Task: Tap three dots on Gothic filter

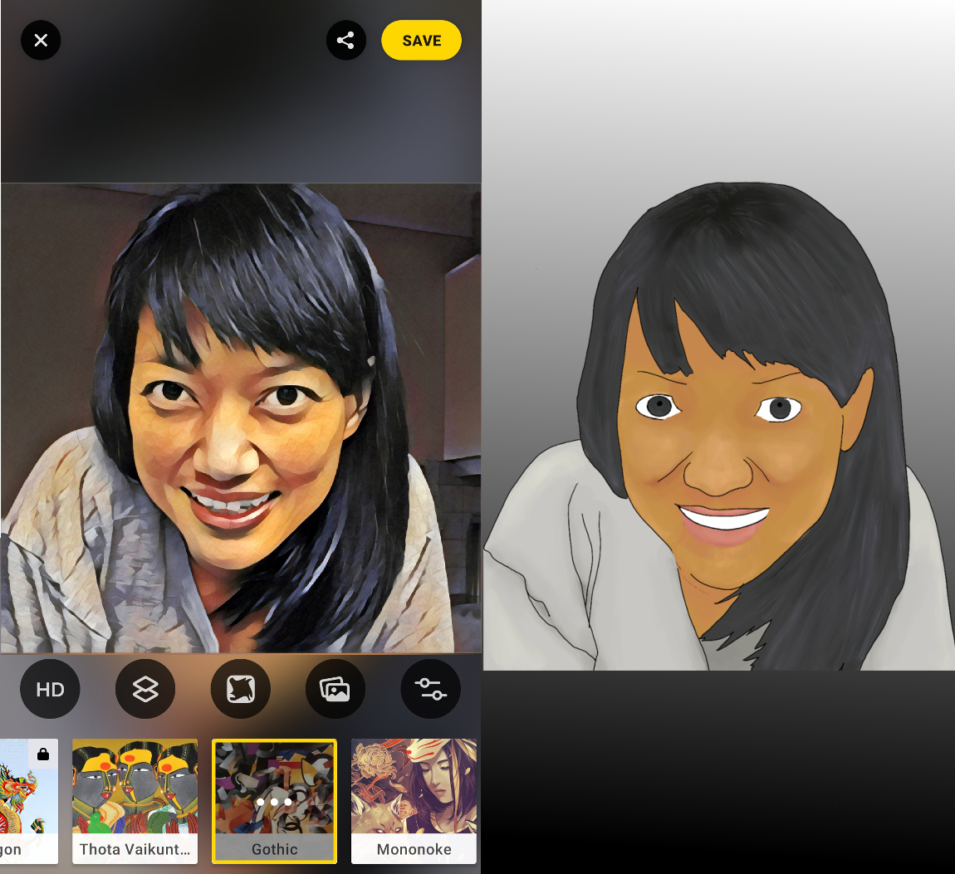Action: (274, 802)
